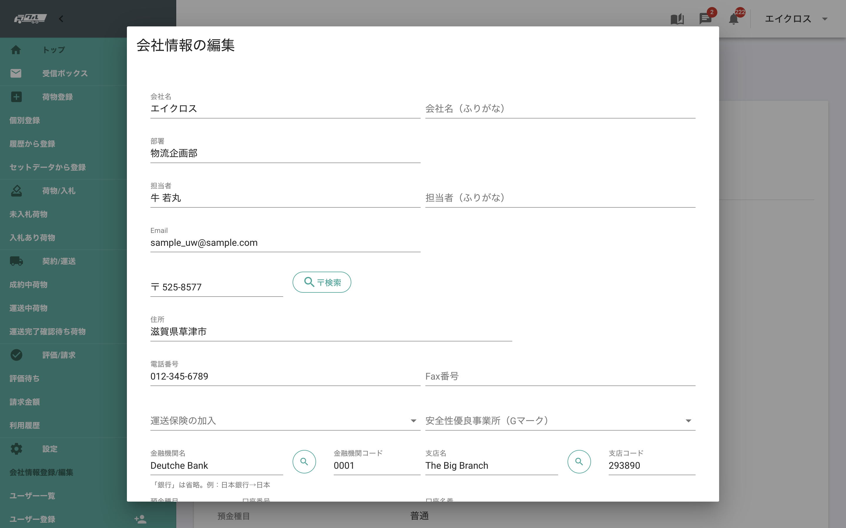The image size is (846, 528).
Task: Open the manual book icon
Action: click(x=677, y=19)
